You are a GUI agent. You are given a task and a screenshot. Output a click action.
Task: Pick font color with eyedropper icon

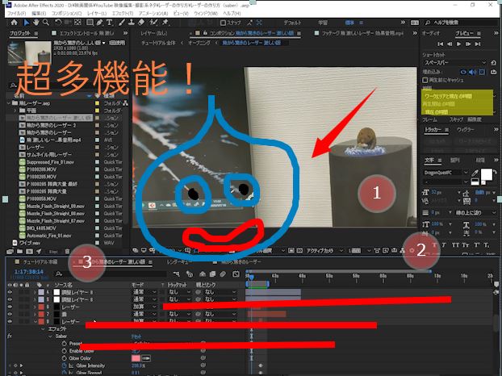pyautogui.click(x=475, y=173)
